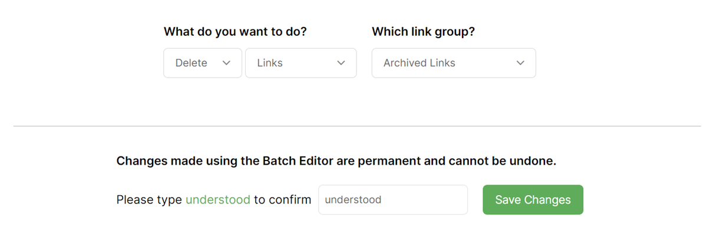Open the Delete action dropdown

(x=202, y=63)
